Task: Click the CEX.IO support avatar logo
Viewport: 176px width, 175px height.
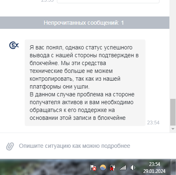Action: coord(14,45)
